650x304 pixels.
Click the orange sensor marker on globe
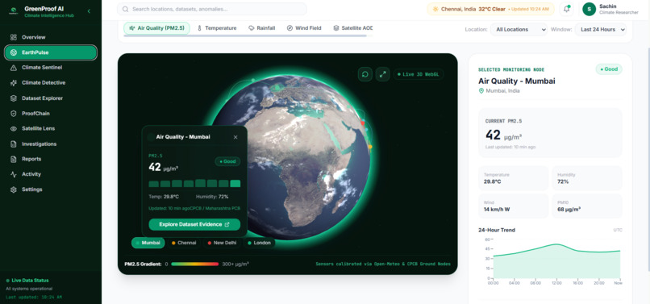point(370,147)
